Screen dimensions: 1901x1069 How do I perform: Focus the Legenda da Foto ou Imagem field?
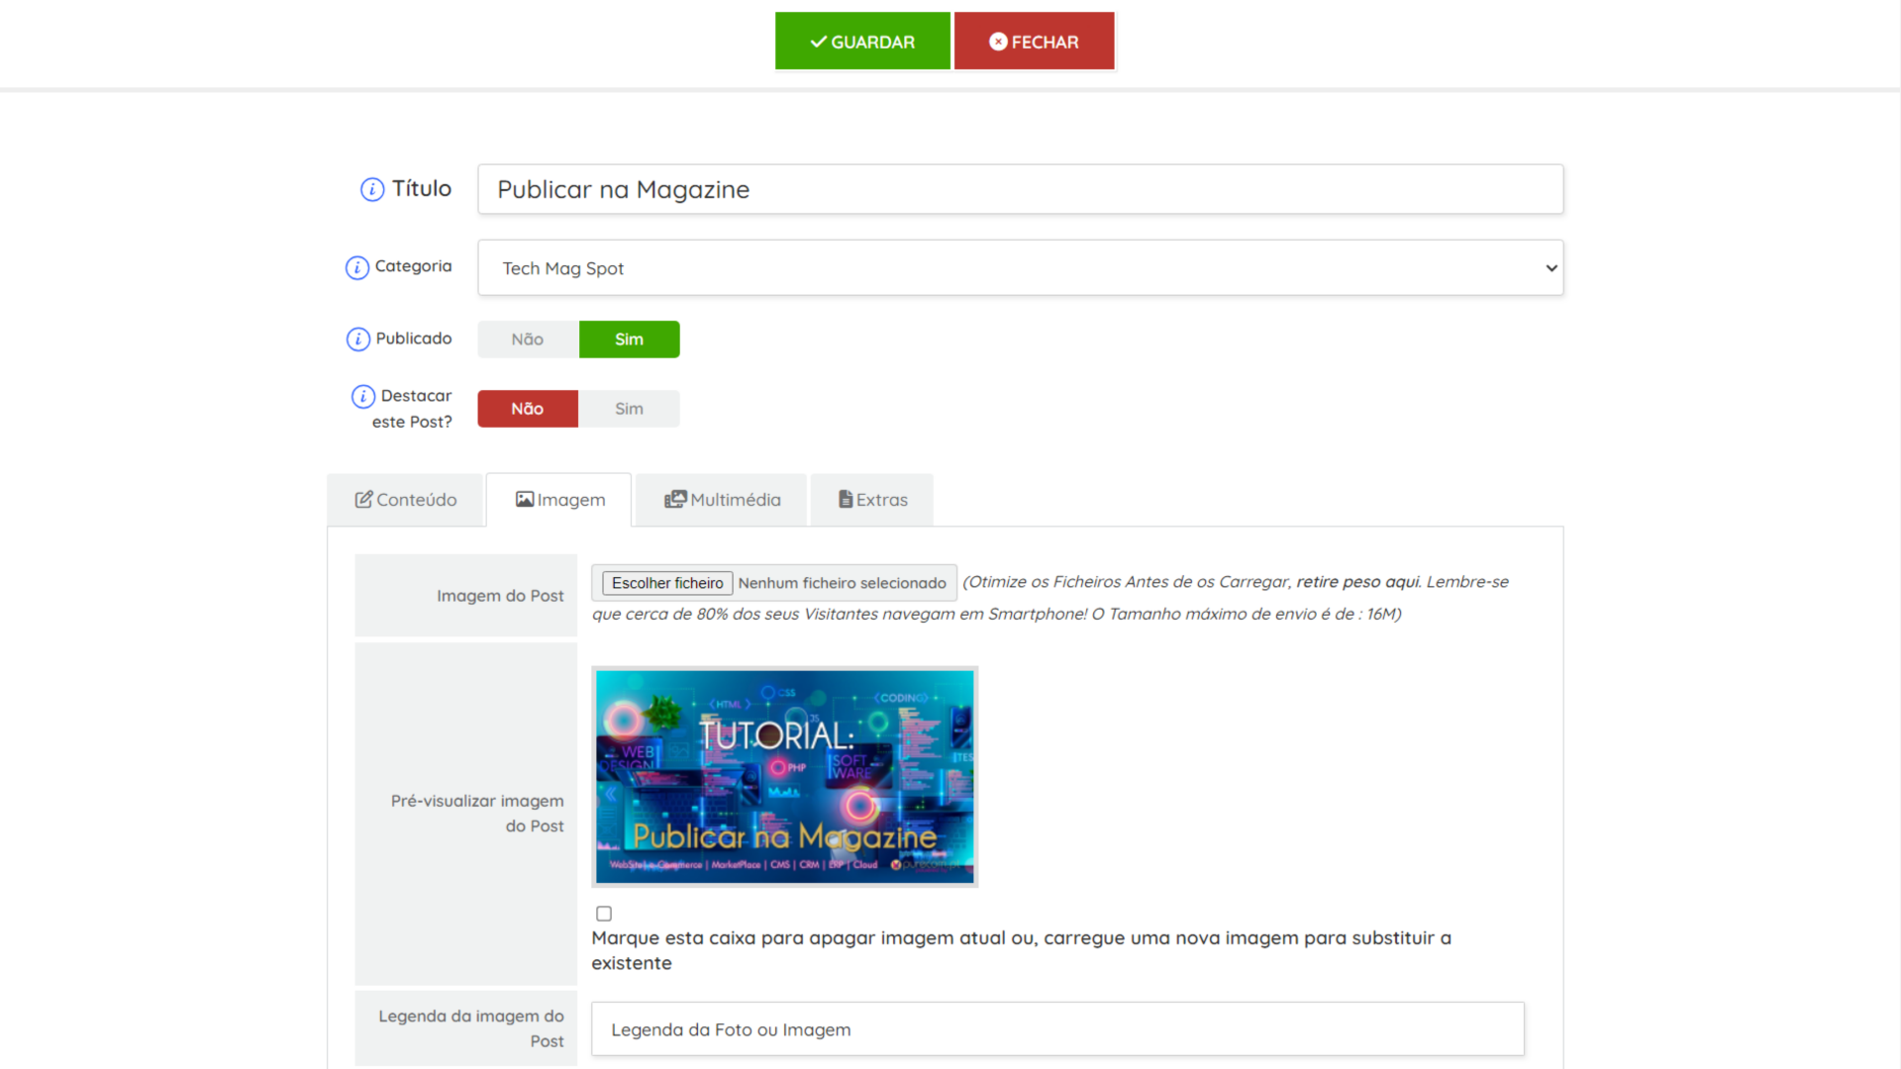click(1057, 1029)
